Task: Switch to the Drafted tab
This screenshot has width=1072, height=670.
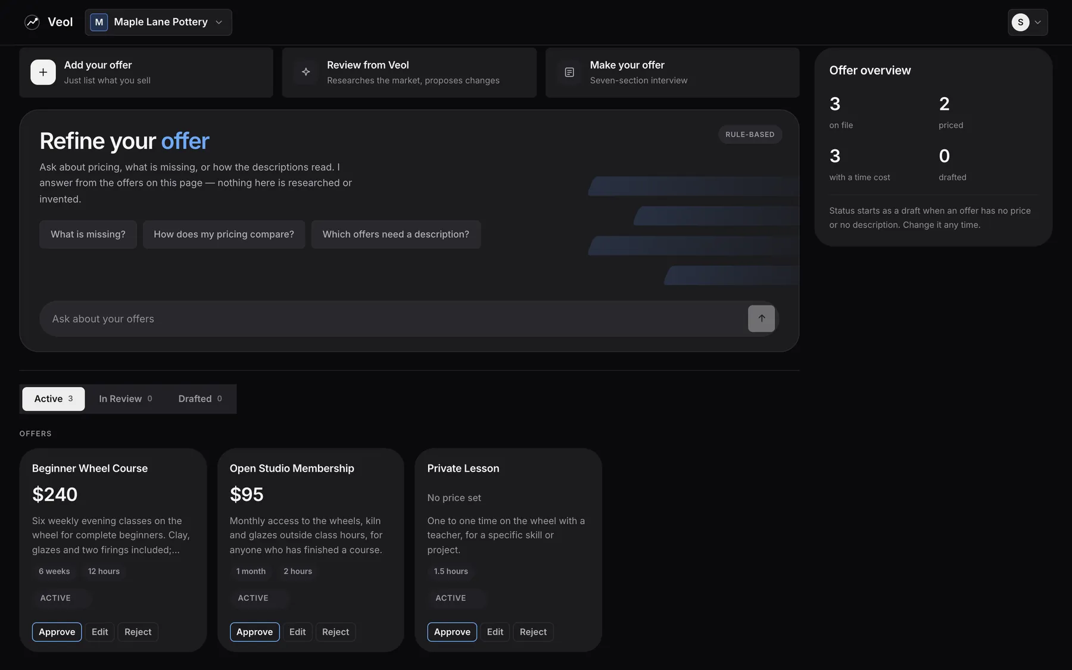Action: (x=200, y=399)
